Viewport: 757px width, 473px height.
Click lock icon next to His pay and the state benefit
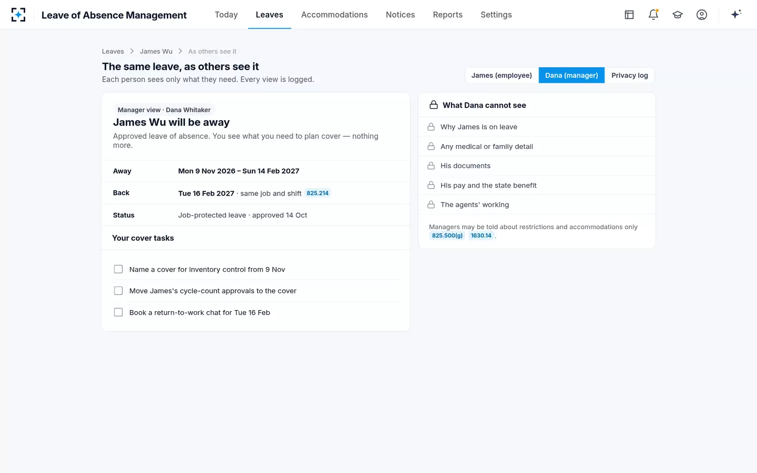pos(431,185)
